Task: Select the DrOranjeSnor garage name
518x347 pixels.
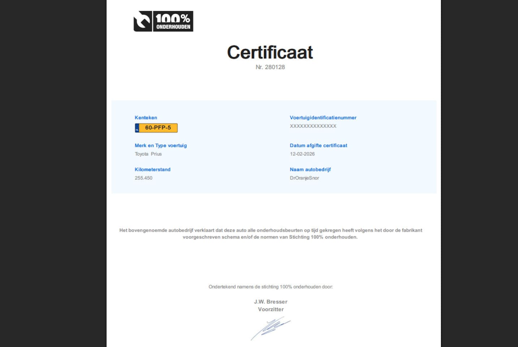Action: 304,178
